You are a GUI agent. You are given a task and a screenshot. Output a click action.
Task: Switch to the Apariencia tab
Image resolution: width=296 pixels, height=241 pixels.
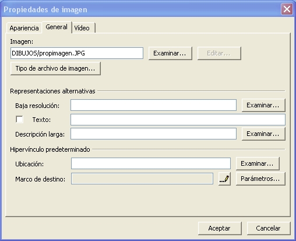tap(24, 28)
